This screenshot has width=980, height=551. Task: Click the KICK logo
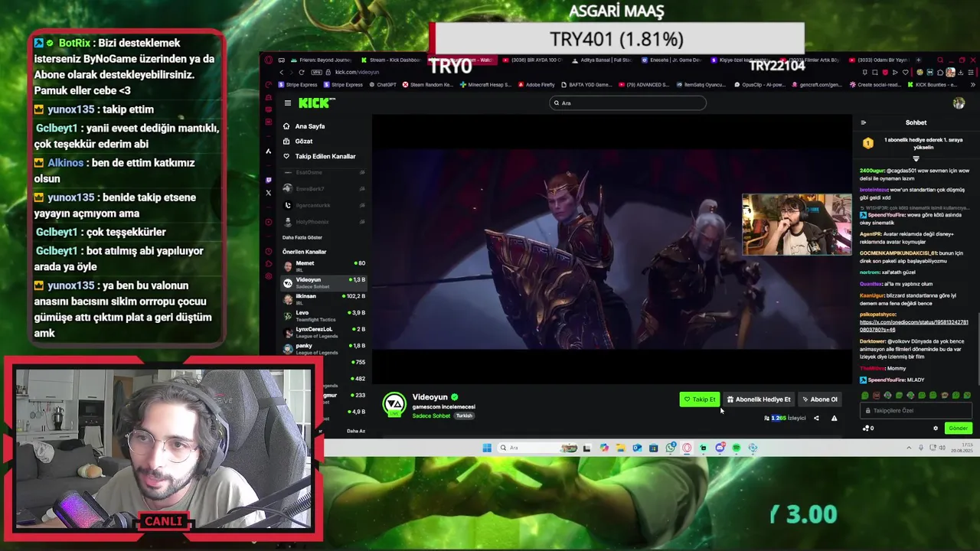click(x=315, y=103)
